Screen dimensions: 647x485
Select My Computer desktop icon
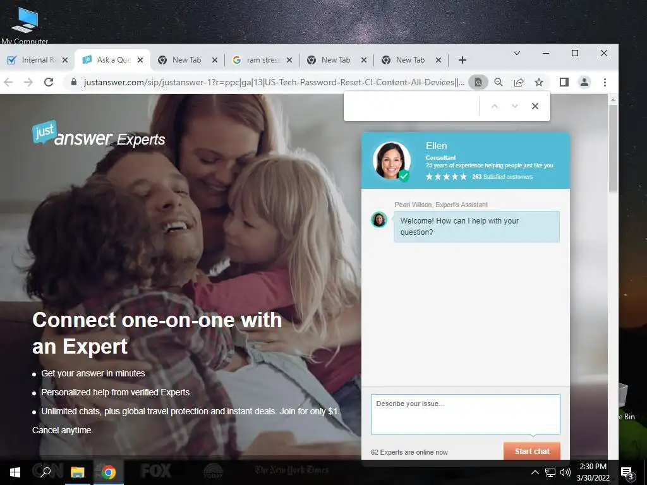tap(25, 25)
